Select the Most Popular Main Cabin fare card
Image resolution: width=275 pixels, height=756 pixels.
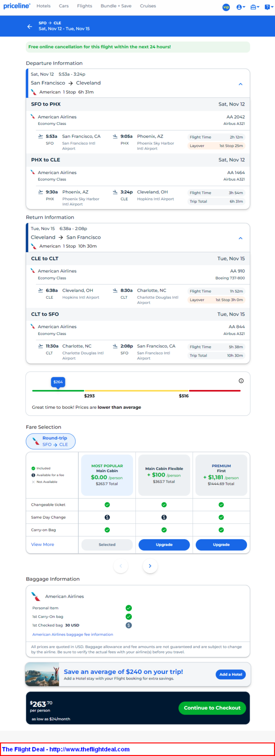107,475
